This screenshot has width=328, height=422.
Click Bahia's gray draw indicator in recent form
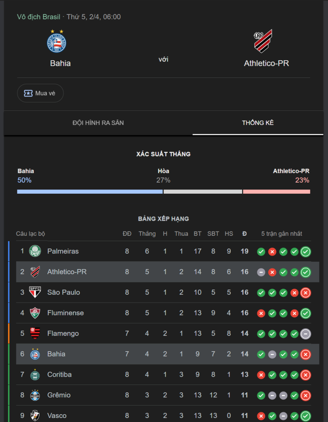272,354
